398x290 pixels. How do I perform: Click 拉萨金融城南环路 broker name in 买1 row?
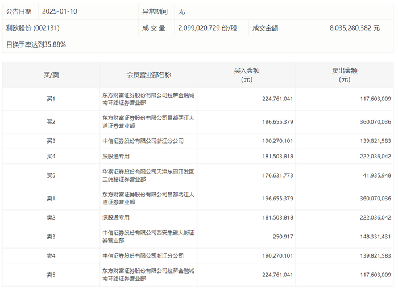point(148,99)
